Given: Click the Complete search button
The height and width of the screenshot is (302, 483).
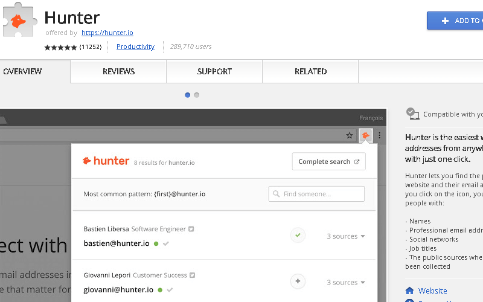Looking at the screenshot, I should [x=328, y=161].
